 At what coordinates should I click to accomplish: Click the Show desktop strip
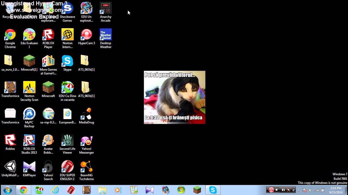(x=346, y=190)
